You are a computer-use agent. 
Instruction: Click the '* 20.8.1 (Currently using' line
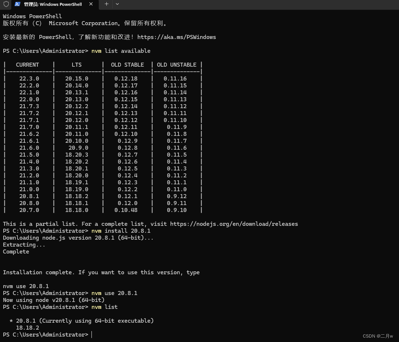point(81,321)
